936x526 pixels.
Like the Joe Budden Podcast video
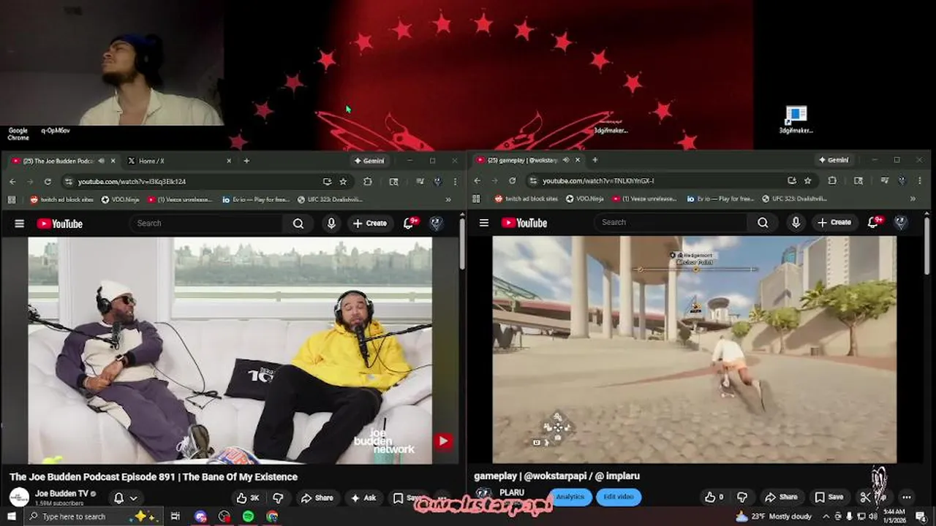click(x=247, y=498)
